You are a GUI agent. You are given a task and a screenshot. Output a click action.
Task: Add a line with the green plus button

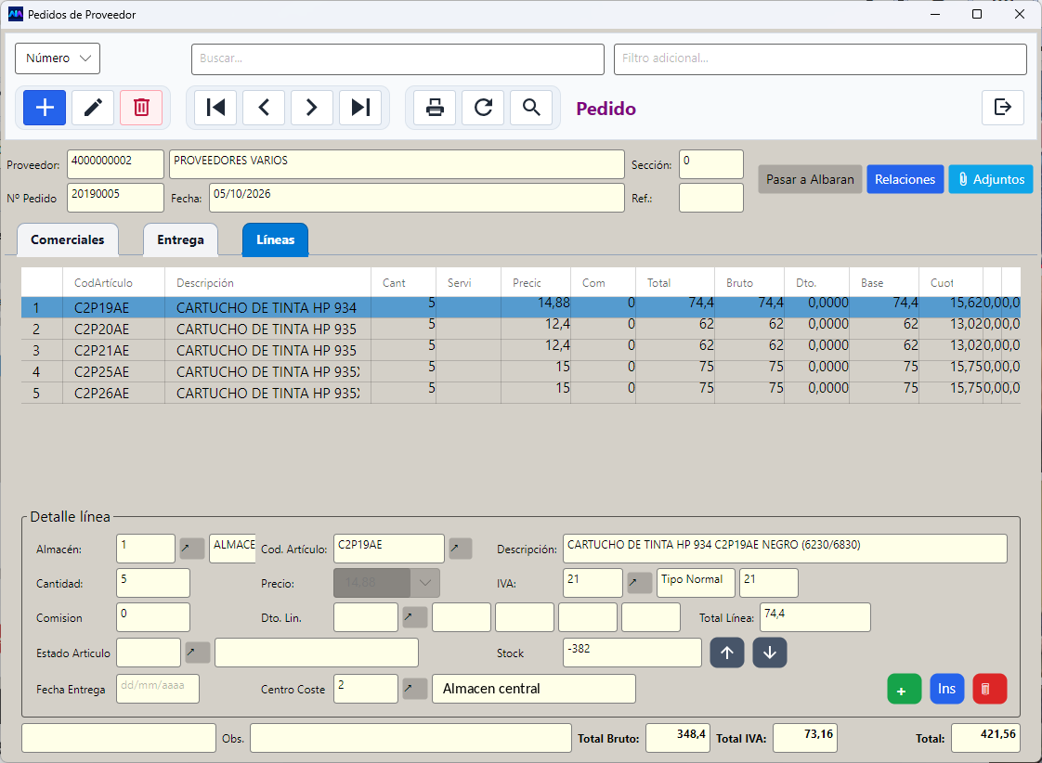coord(904,689)
